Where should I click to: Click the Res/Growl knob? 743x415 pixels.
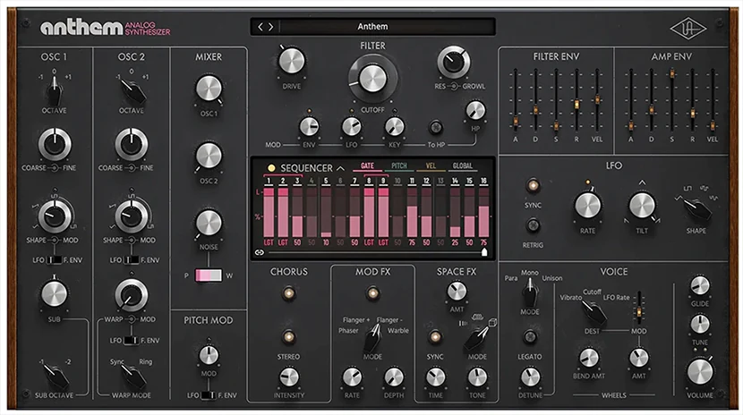point(454,62)
